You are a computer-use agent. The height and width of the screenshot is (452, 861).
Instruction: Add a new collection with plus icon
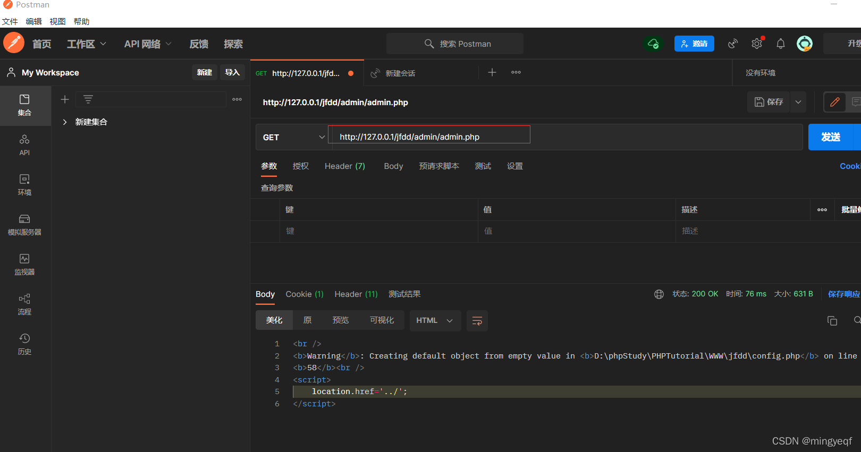click(x=65, y=99)
